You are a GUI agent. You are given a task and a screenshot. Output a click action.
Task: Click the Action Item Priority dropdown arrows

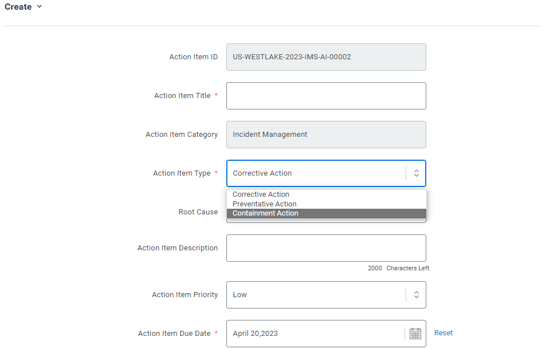click(416, 295)
